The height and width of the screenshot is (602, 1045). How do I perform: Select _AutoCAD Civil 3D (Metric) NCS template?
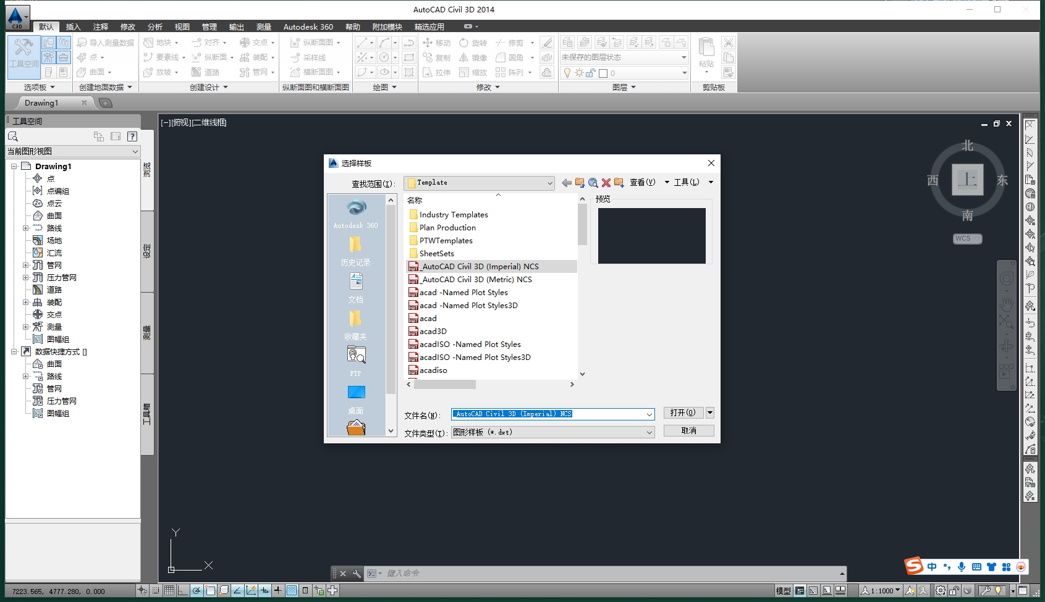476,280
